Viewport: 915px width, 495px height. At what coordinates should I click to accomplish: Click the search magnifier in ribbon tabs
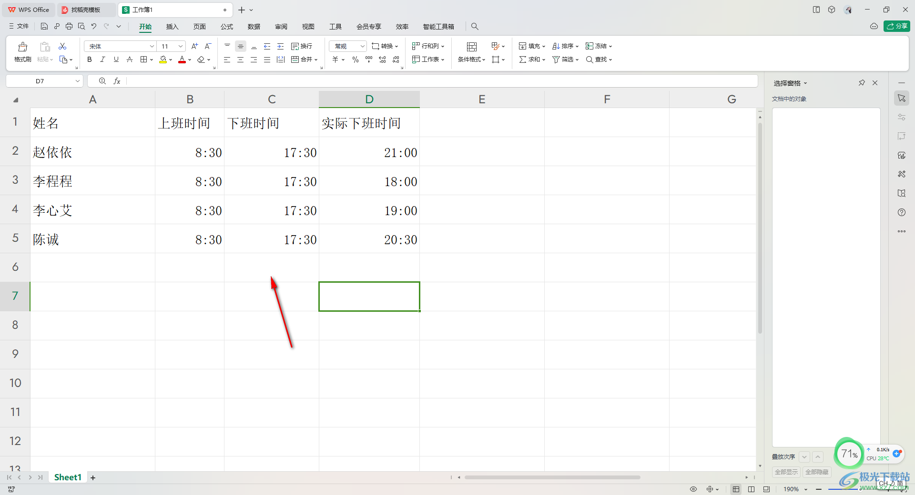(475, 26)
